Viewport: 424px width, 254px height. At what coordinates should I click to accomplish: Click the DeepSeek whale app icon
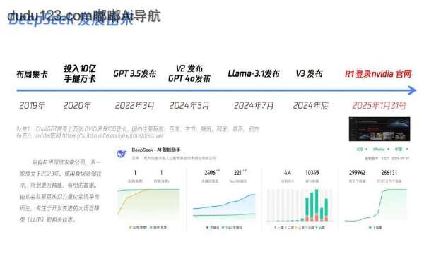point(122,154)
